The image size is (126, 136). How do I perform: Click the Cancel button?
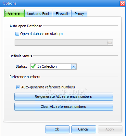coord(84,129)
